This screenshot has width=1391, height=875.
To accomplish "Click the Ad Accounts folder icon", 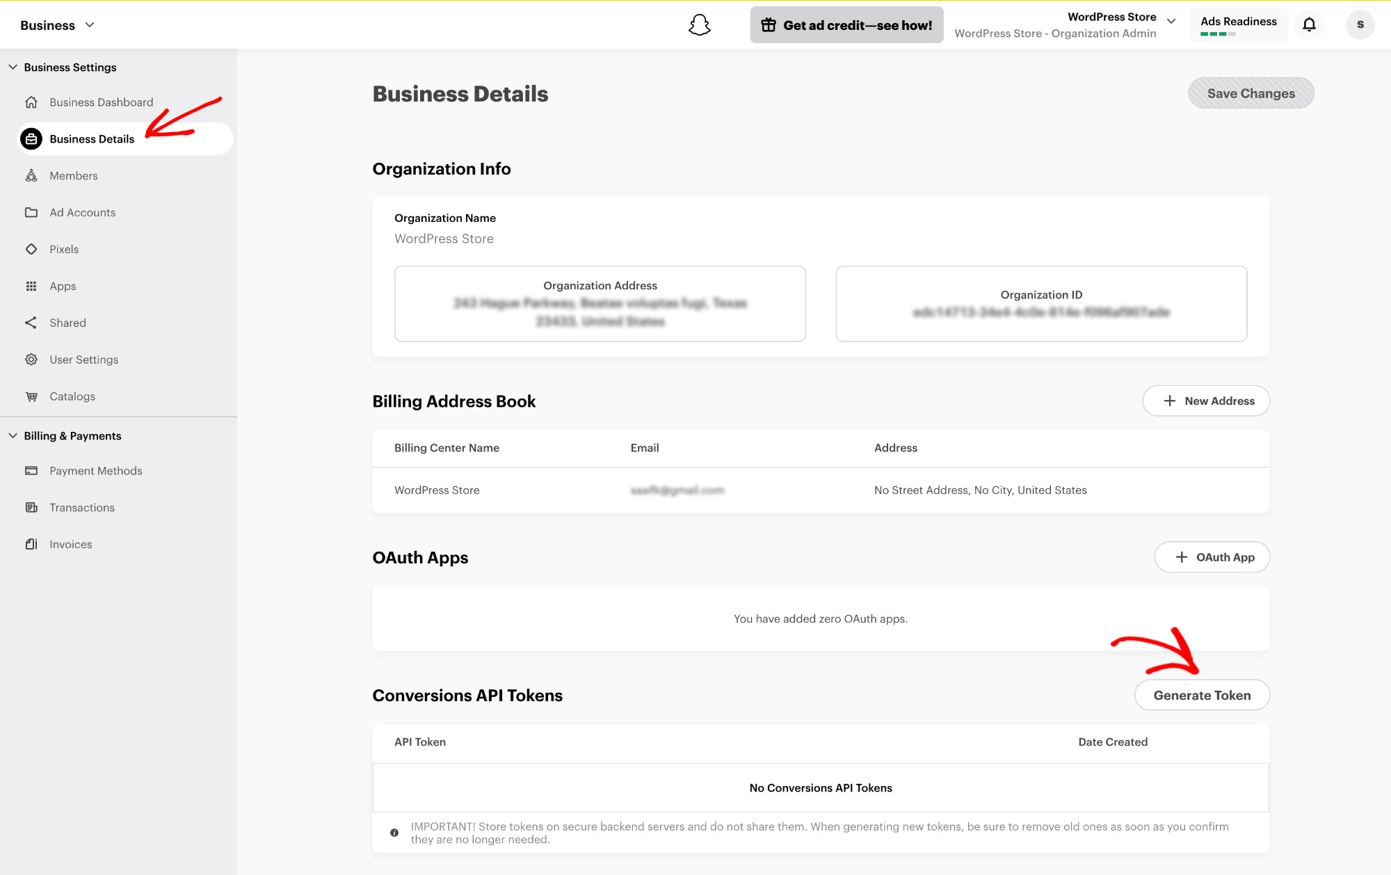I will click(x=31, y=213).
